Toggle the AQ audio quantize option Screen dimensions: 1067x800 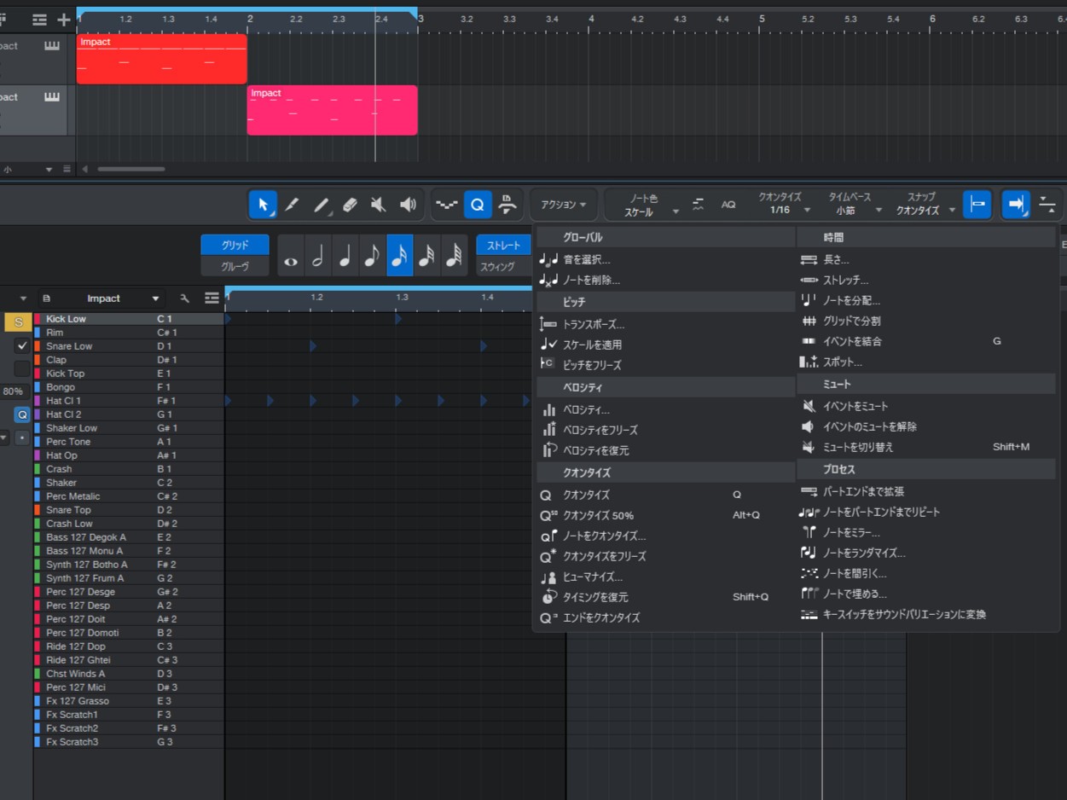pos(728,205)
